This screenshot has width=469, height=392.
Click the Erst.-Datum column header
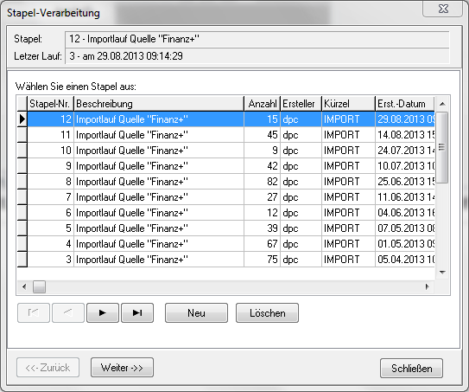405,104
